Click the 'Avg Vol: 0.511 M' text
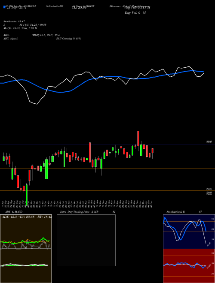The image size is (215, 283). [137, 8]
